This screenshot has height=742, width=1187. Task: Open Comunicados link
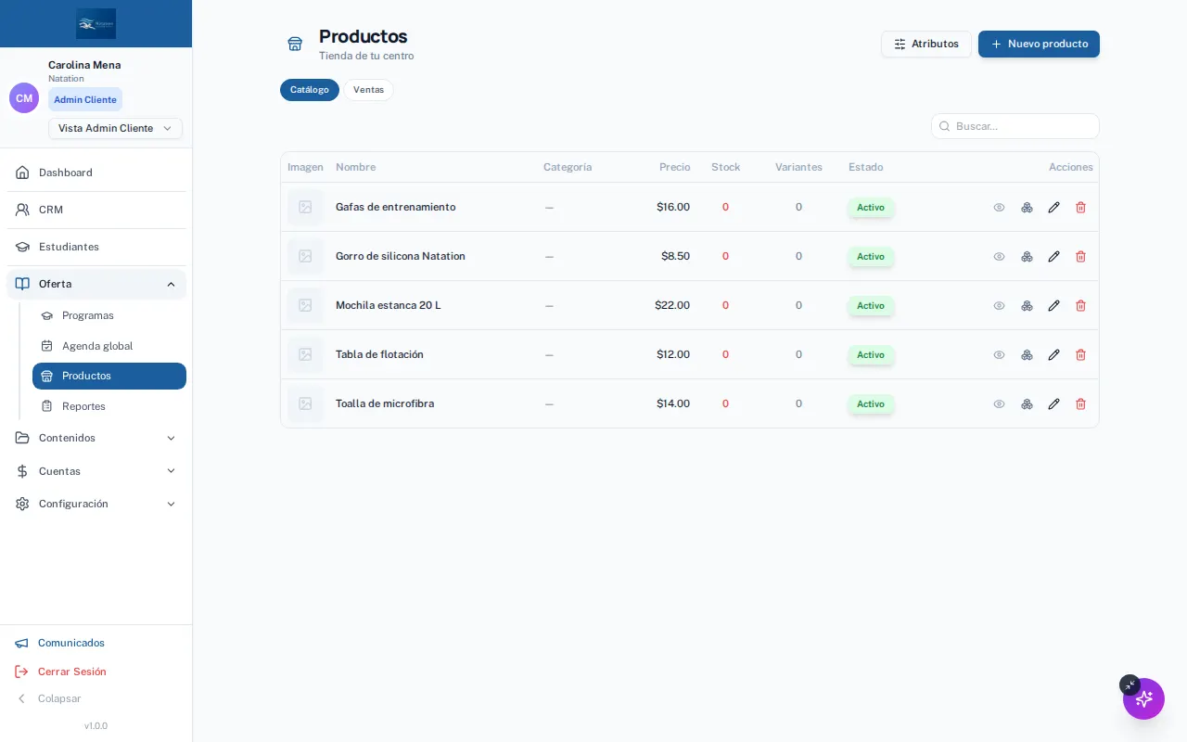point(60,643)
